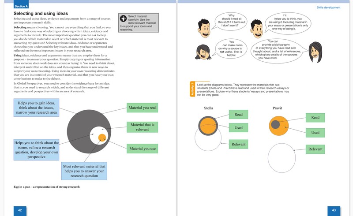
Task: Click the 'Relevant' label in Pravit's diagram
Action: tap(315, 149)
